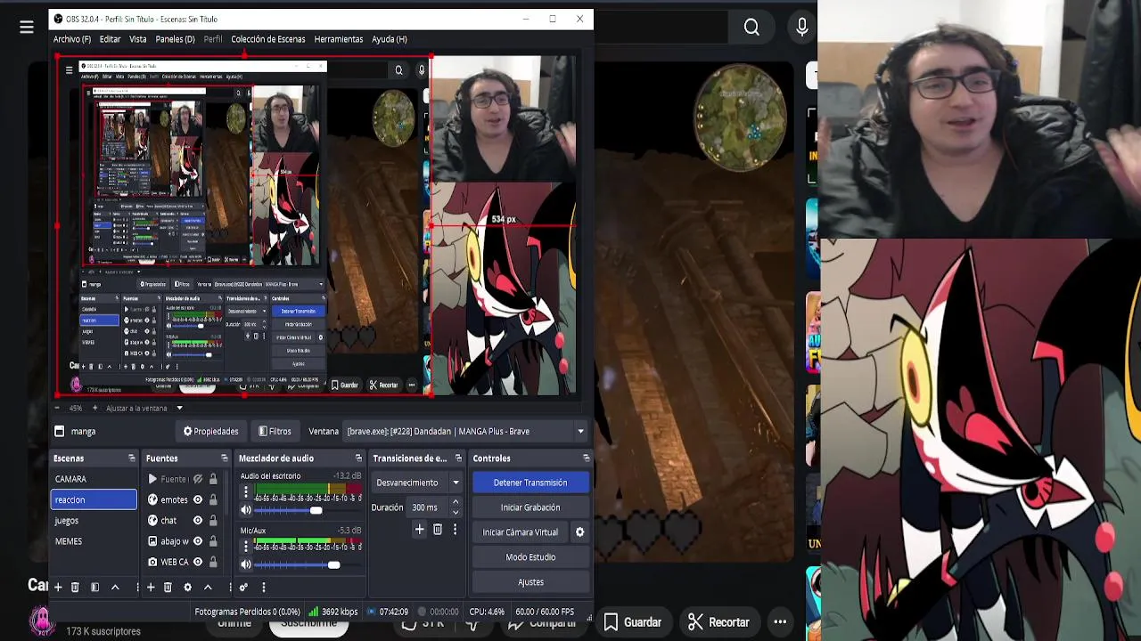Open the Colección de Escenas menu

[x=267, y=39]
